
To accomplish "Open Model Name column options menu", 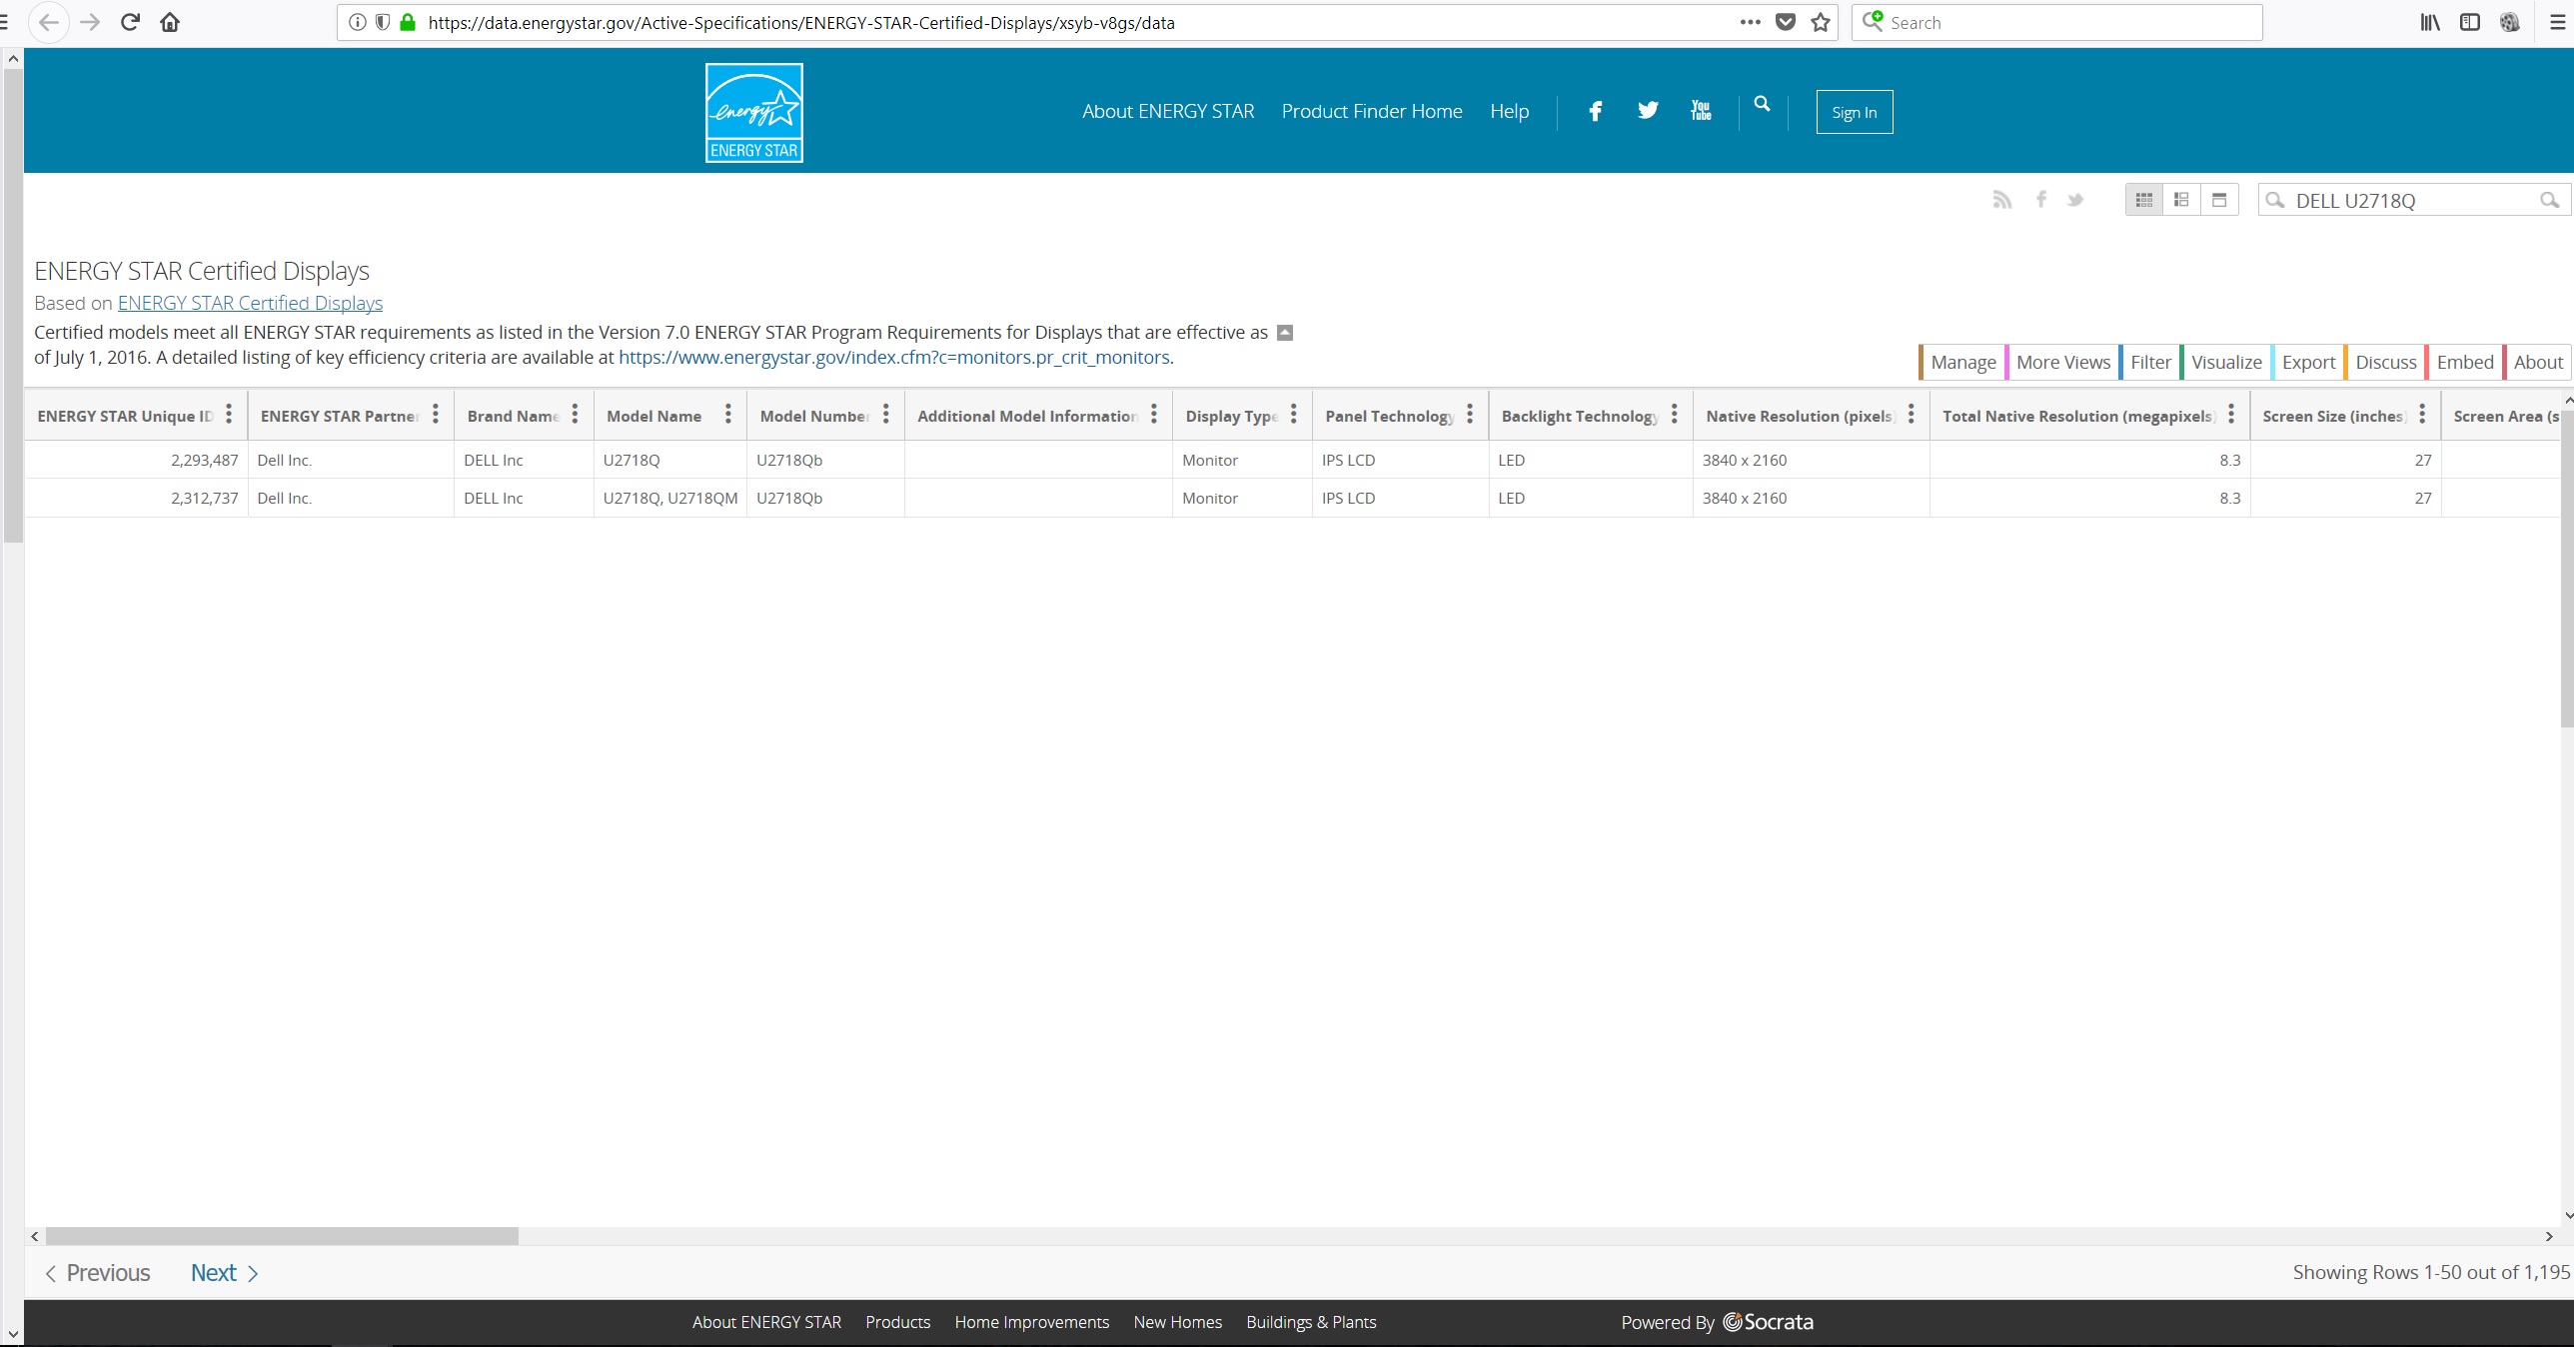I will [727, 415].
